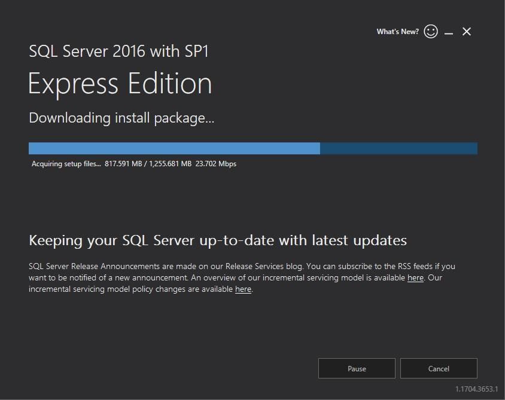This screenshot has width=505, height=400.
Task: Pause the install package download
Action: pyautogui.click(x=357, y=369)
